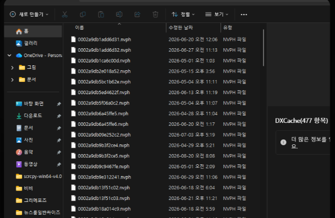
Task: Open pinned 다운로드 folder
Action: click(29, 116)
